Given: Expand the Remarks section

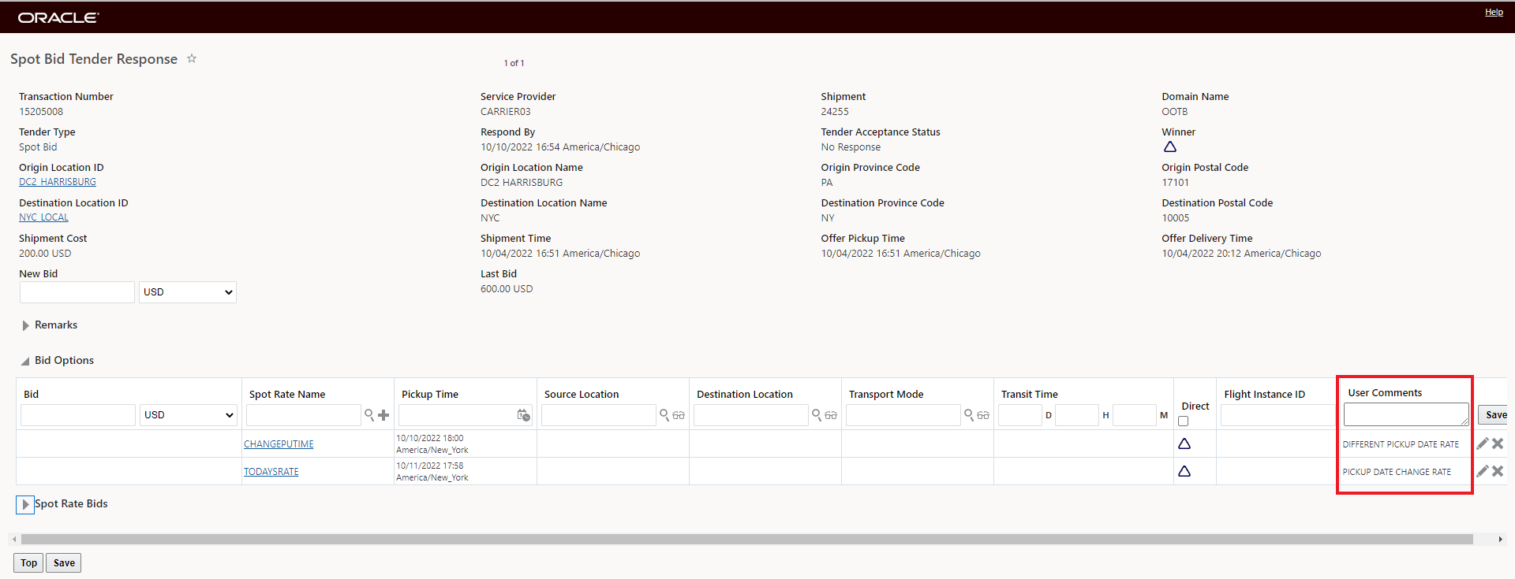Looking at the screenshot, I should click(26, 325).
